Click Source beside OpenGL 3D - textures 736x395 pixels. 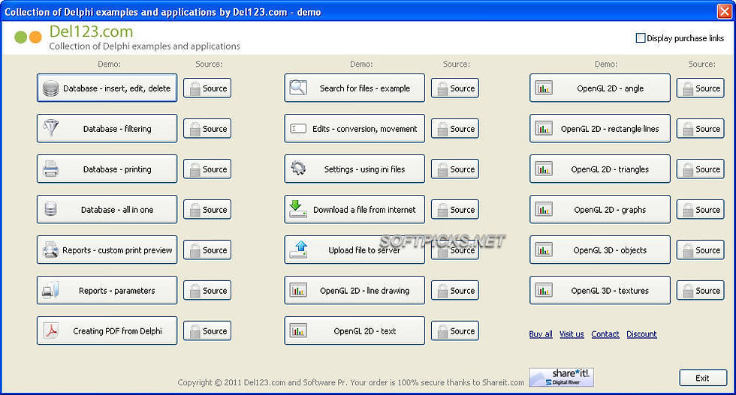(700, 291)
